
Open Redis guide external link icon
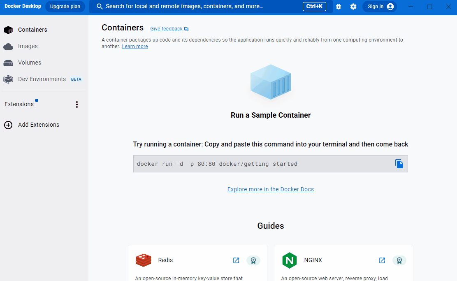click(x=236, y=260)
